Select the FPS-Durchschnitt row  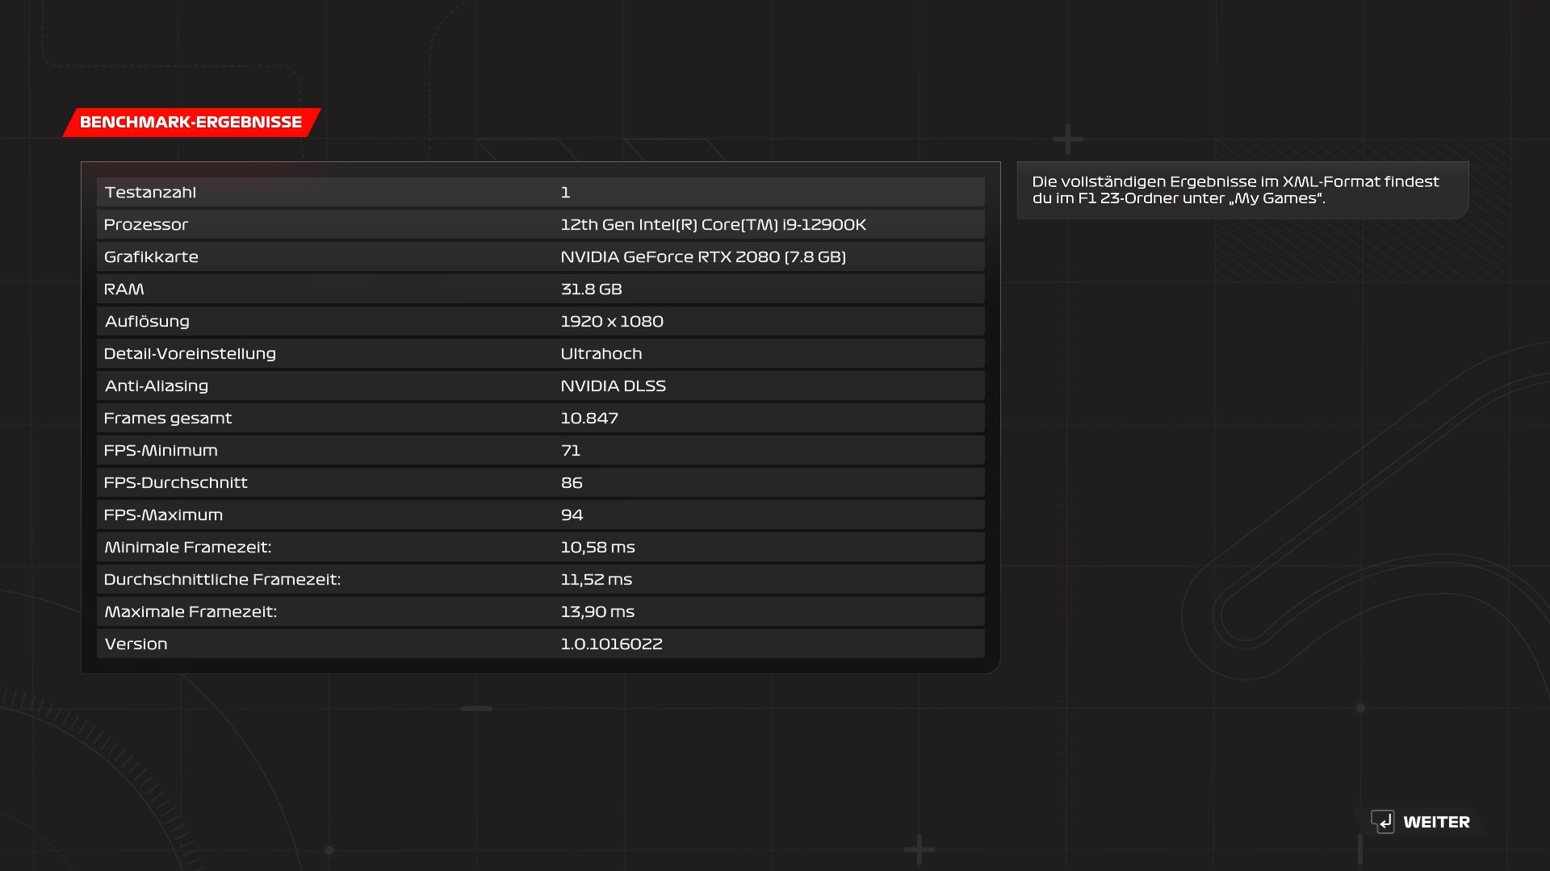[x=540, y=482]
